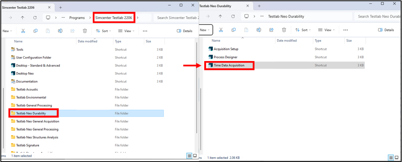The image size is (402, 162).
Task: Click Cut icon in Simcenter Testlab 2206 window
Action: pyautogui.click(x=23, y=31)
